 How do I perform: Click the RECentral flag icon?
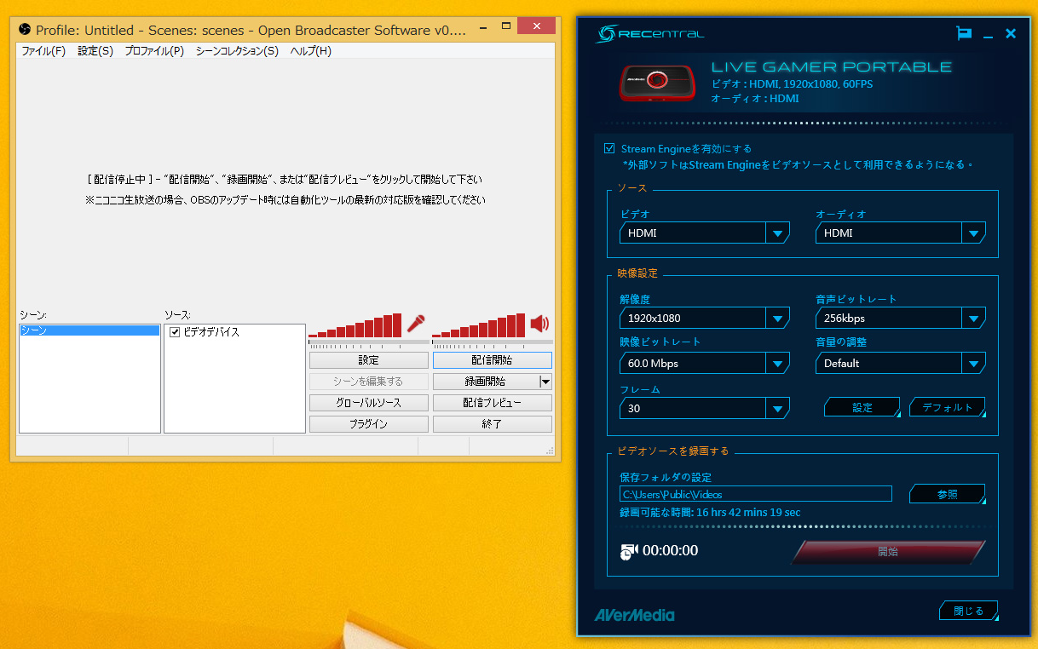click(x=964, y=34)
